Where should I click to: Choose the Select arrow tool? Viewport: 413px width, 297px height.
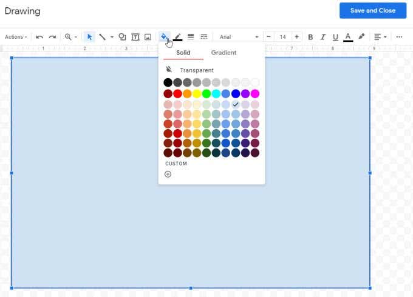(89, 37)
